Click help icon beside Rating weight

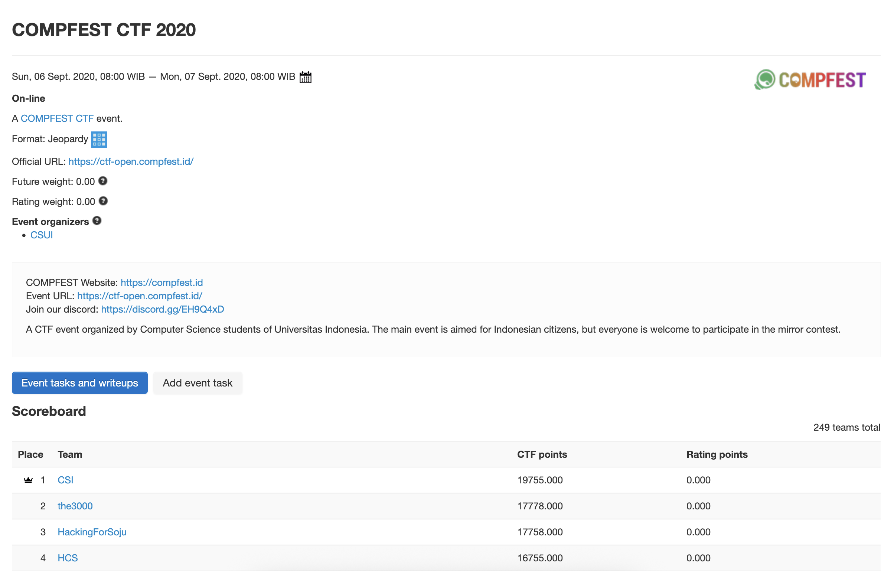[x=103, y=201]
